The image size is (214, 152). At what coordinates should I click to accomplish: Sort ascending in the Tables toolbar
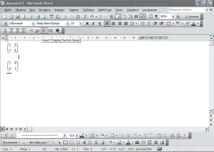click(172, 135)
